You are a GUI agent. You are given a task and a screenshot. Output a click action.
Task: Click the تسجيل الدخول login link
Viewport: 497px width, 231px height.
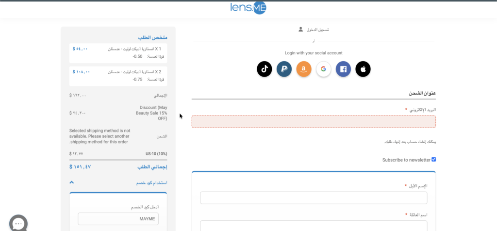click(317, 30)
